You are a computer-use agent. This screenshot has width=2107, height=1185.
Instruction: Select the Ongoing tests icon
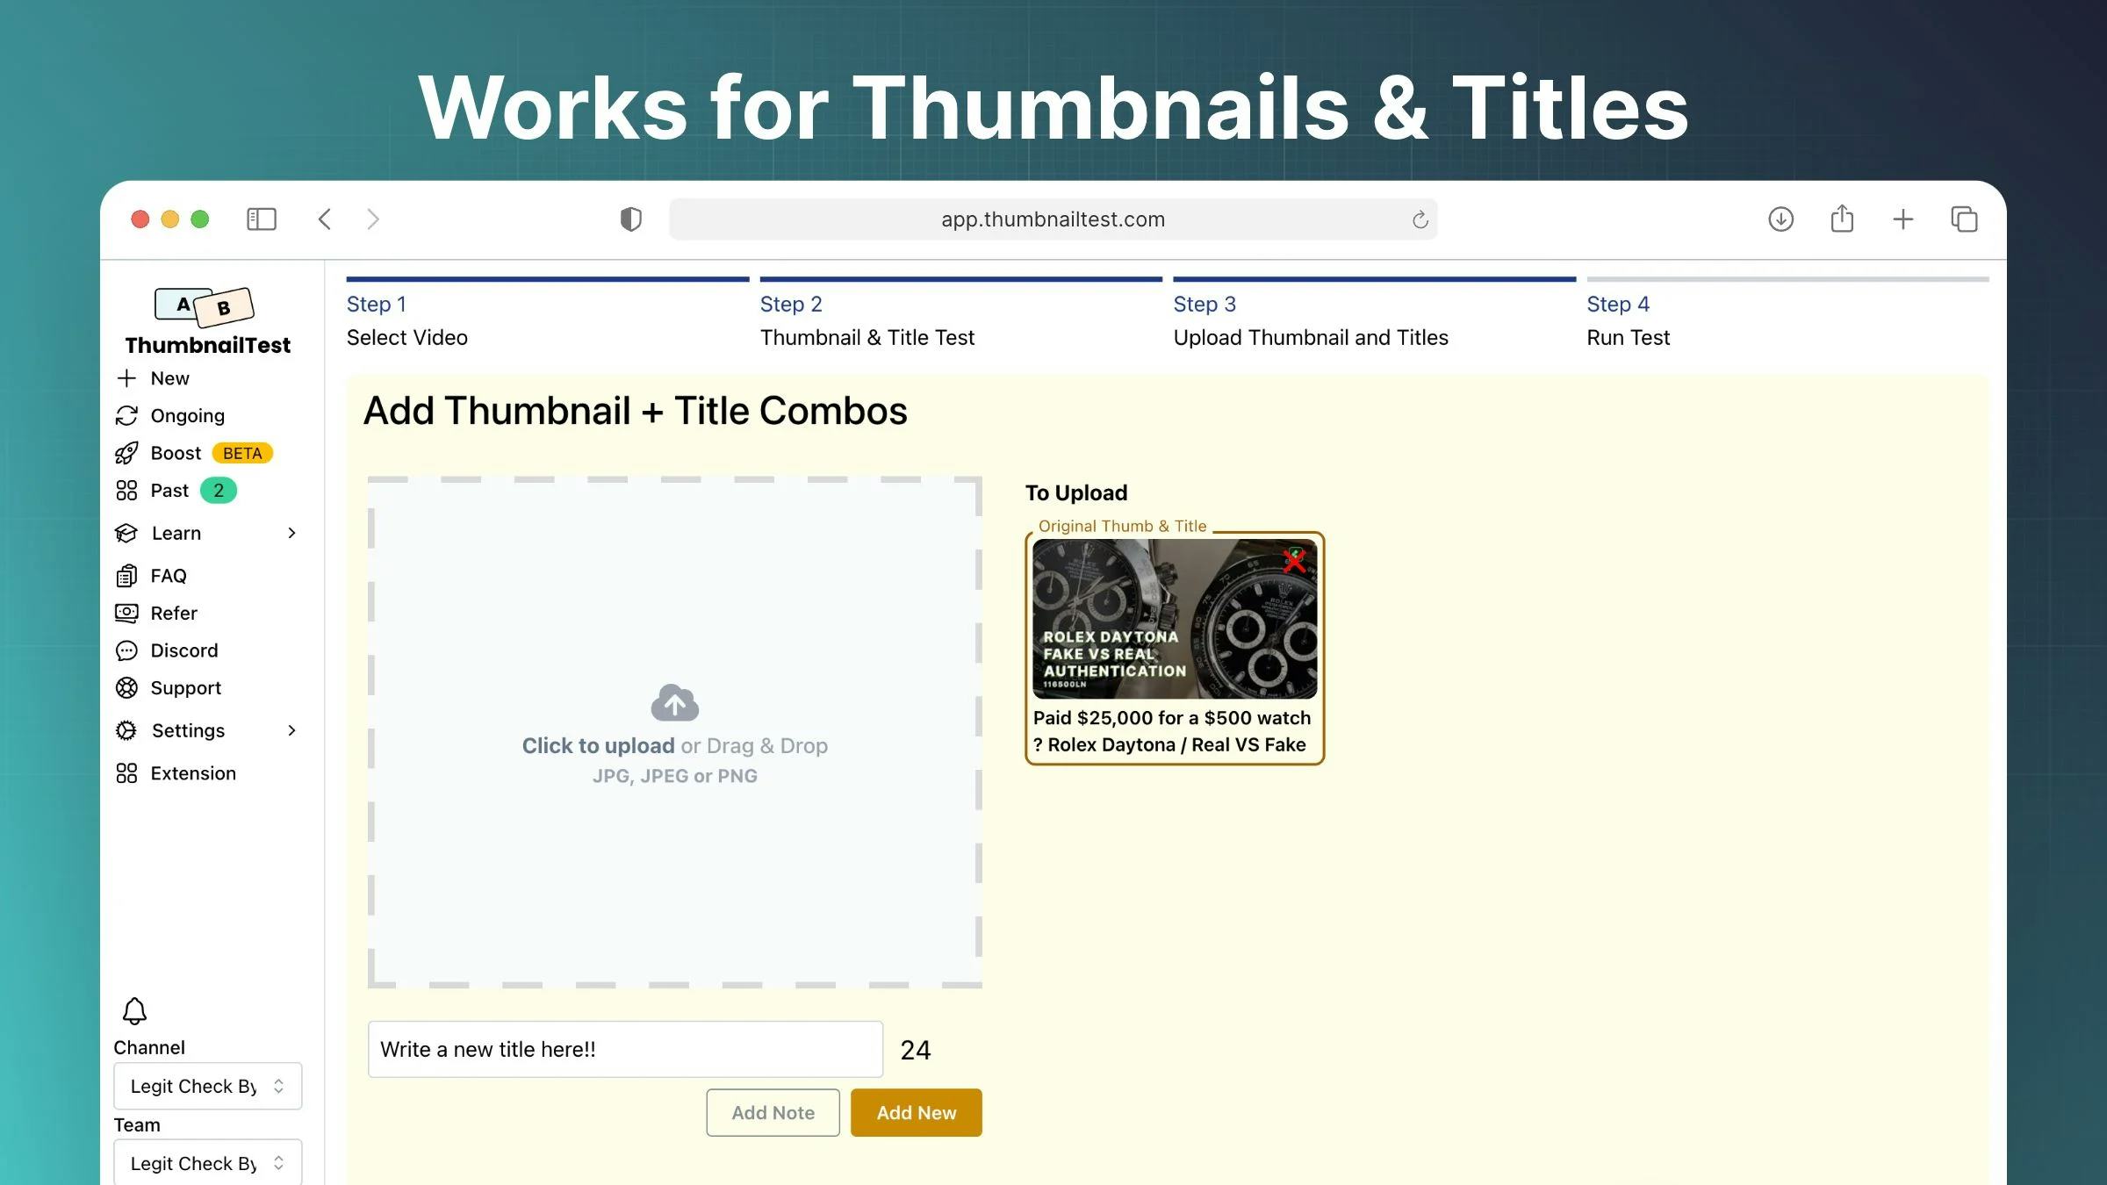tap(128, 415)
